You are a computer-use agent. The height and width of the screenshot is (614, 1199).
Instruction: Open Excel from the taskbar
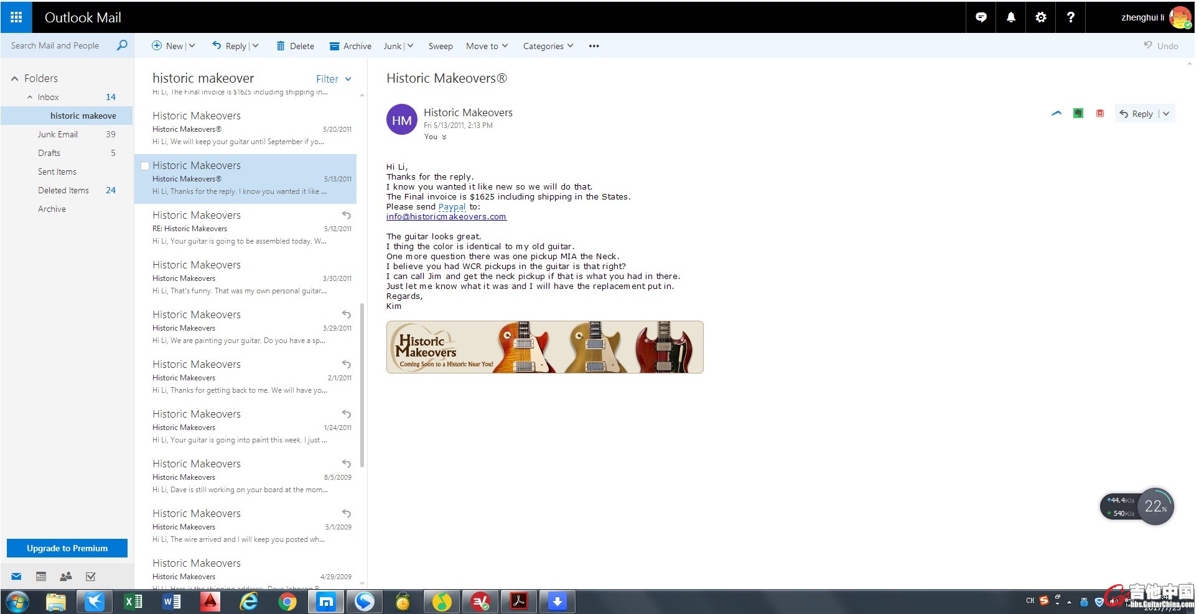(x=133, y=602)
